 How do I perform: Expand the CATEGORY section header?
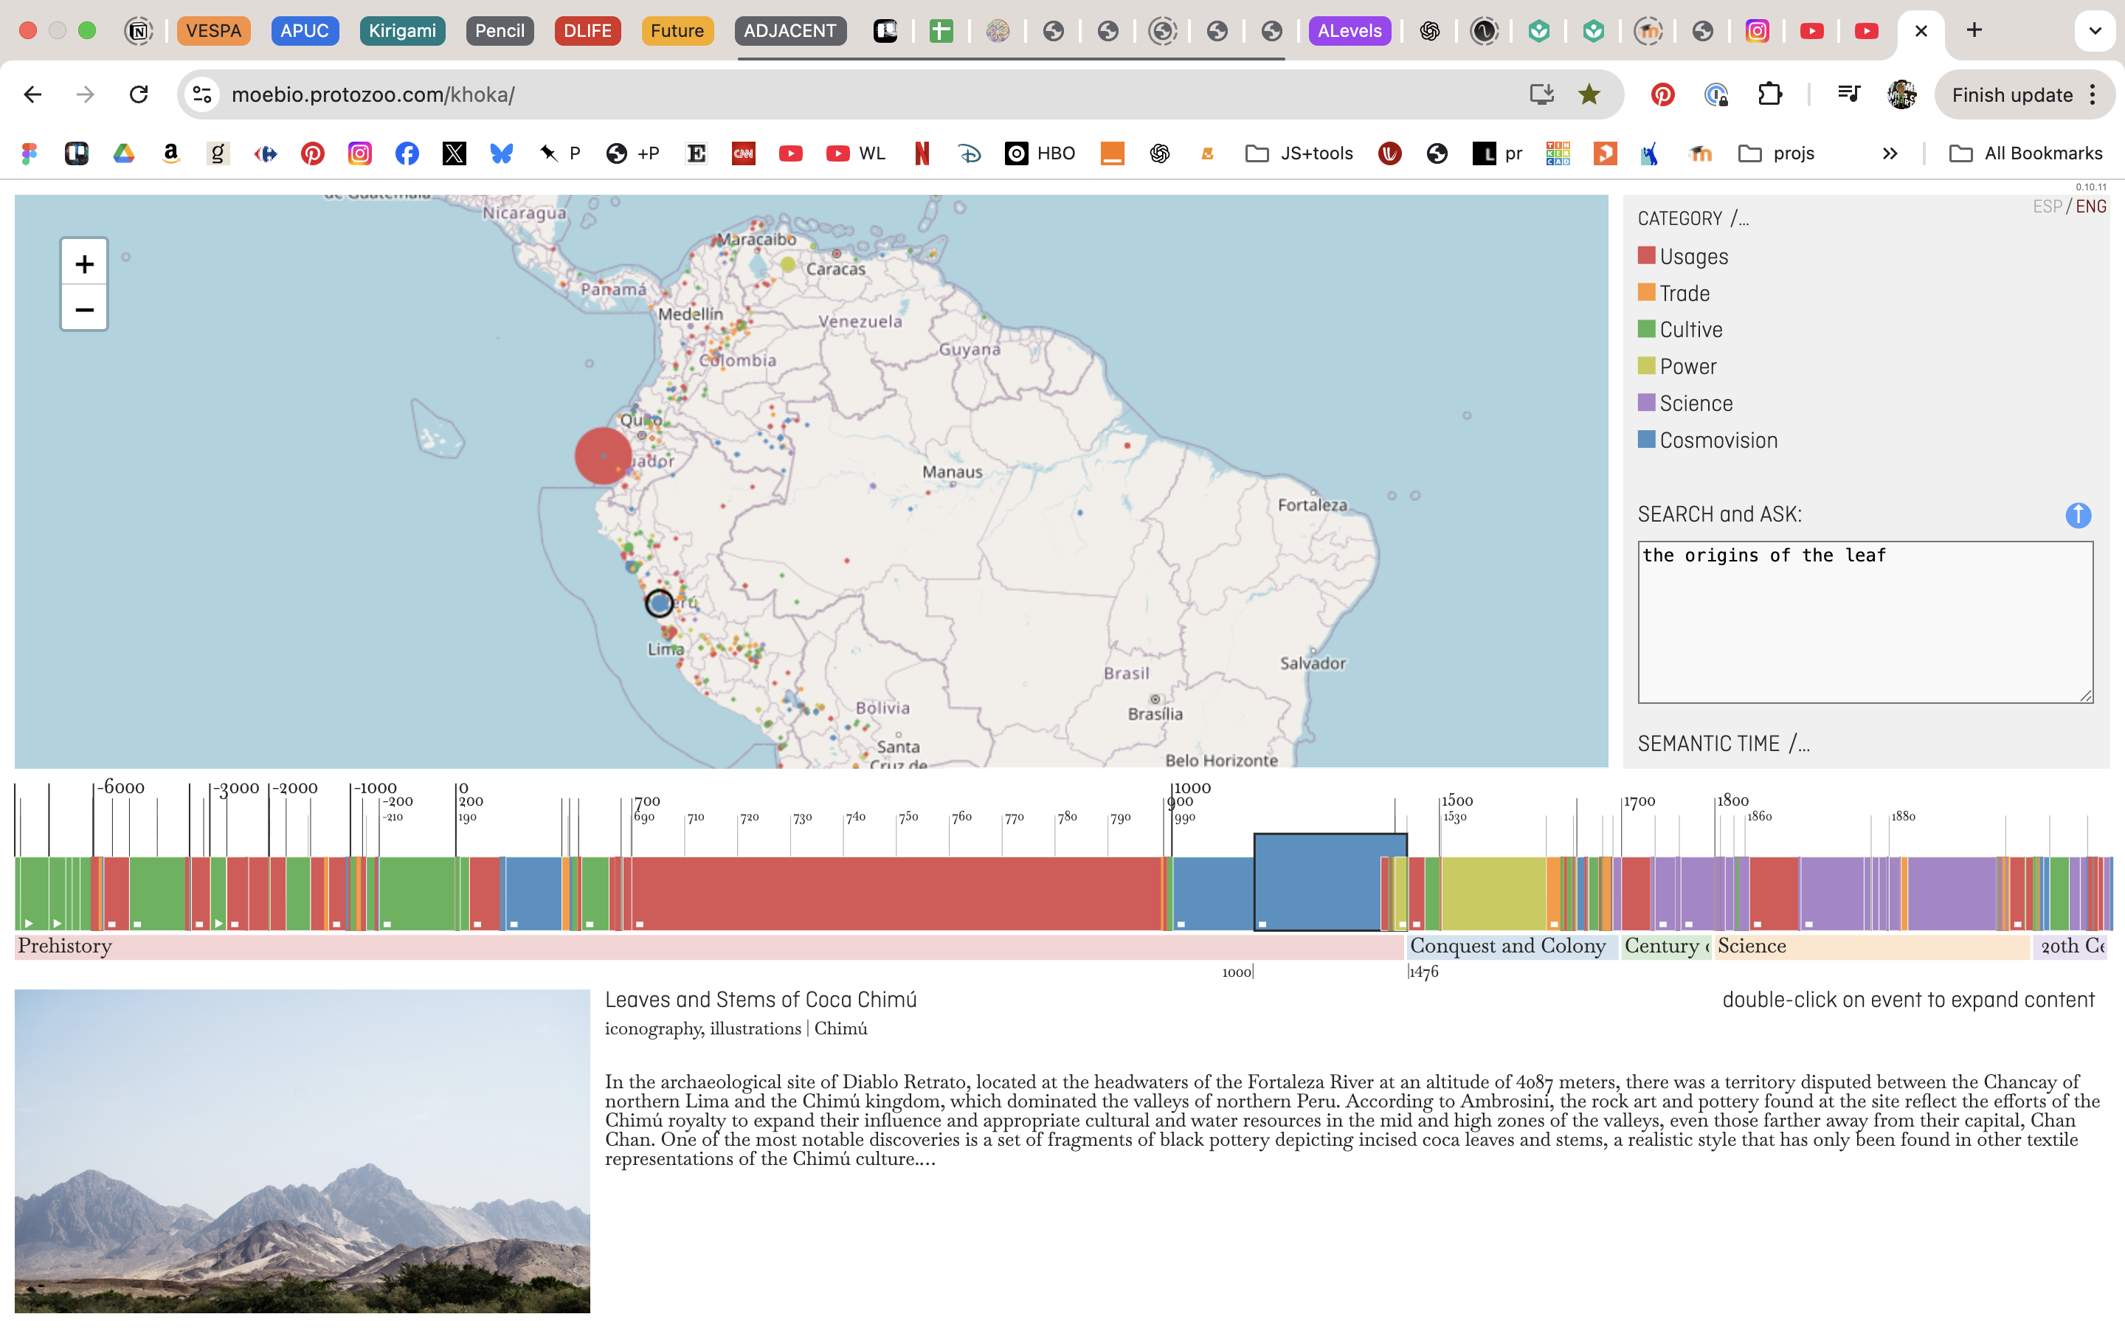click(1693, 218)
